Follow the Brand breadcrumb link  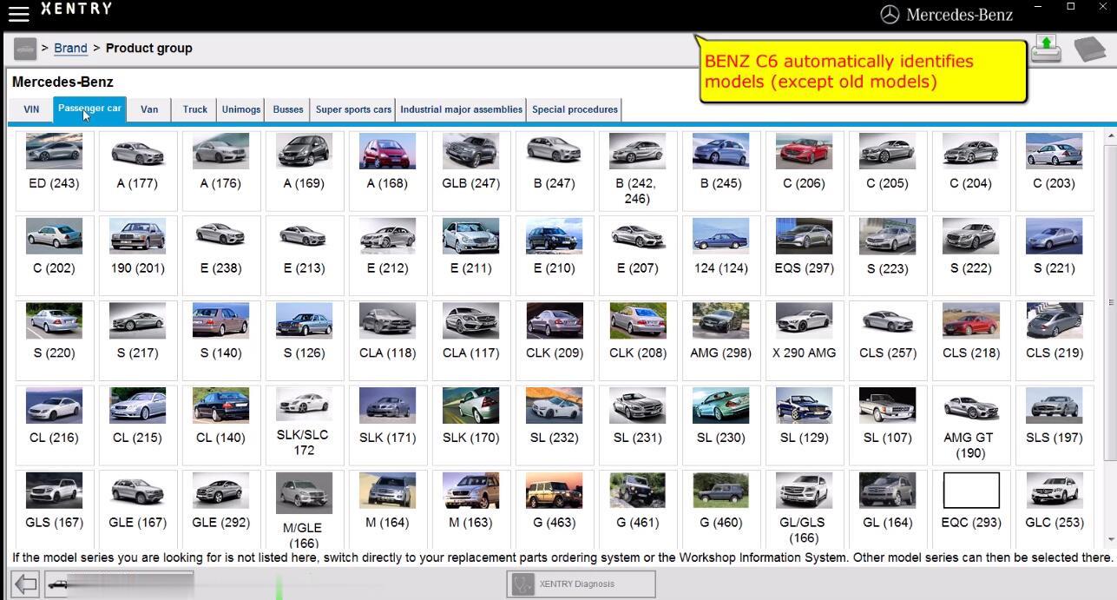point(70,48)
